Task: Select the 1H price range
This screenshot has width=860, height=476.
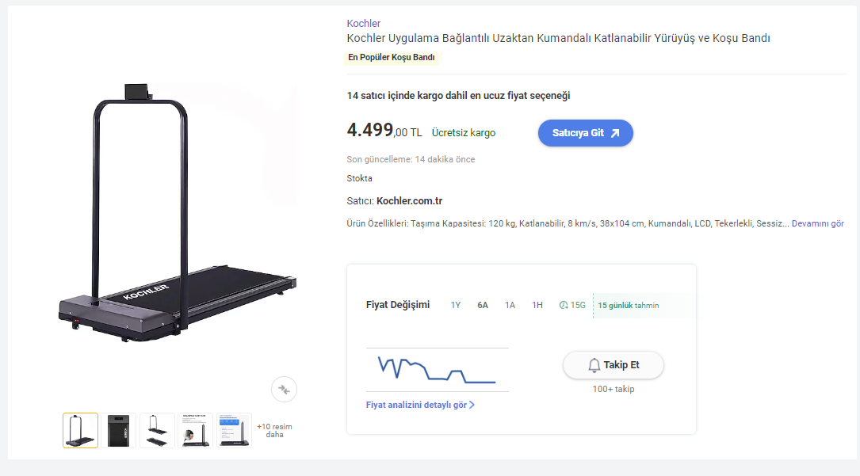Action: click(x=537, y=305)
